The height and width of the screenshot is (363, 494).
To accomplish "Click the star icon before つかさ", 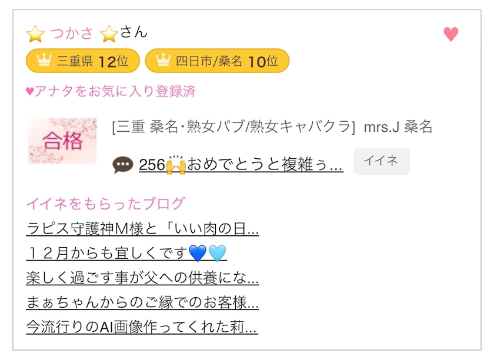I will (x=36, y=34).
